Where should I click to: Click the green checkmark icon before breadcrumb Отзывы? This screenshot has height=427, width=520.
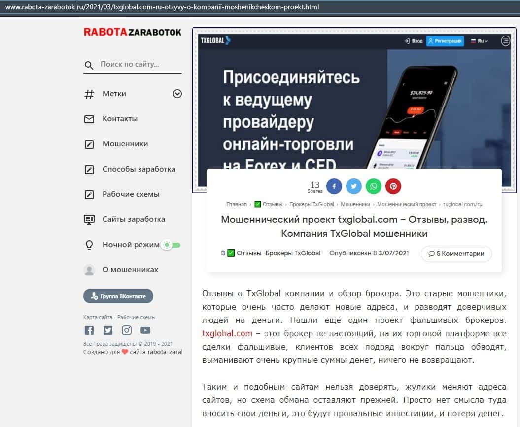pos(257,204)
